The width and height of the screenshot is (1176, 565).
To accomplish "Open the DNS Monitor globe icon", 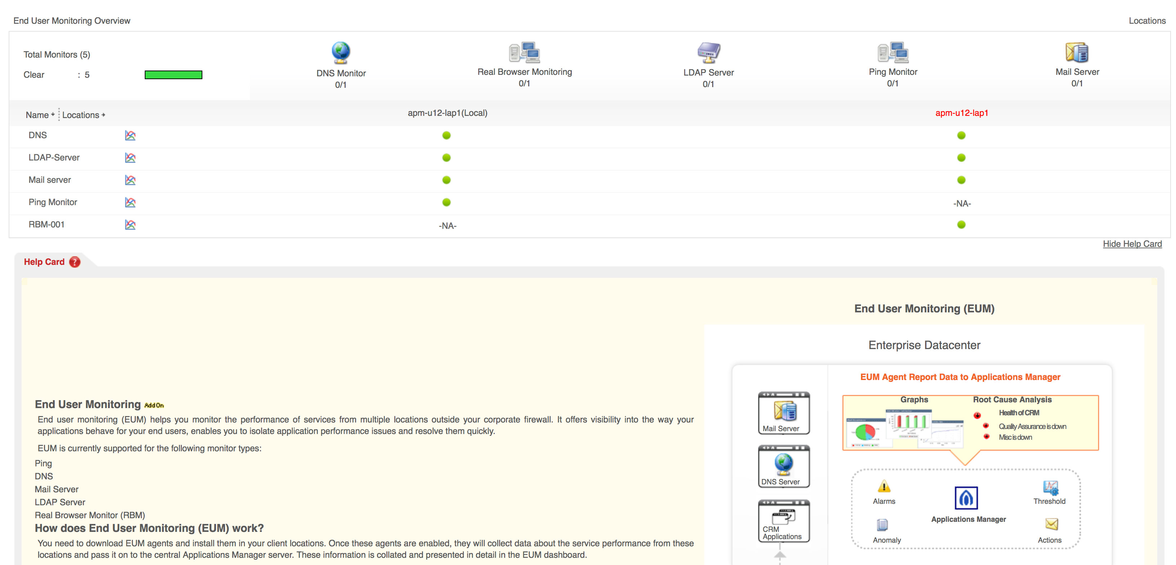I will tap(341, 53).
